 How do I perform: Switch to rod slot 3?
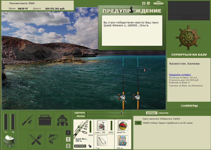[68, 146]
